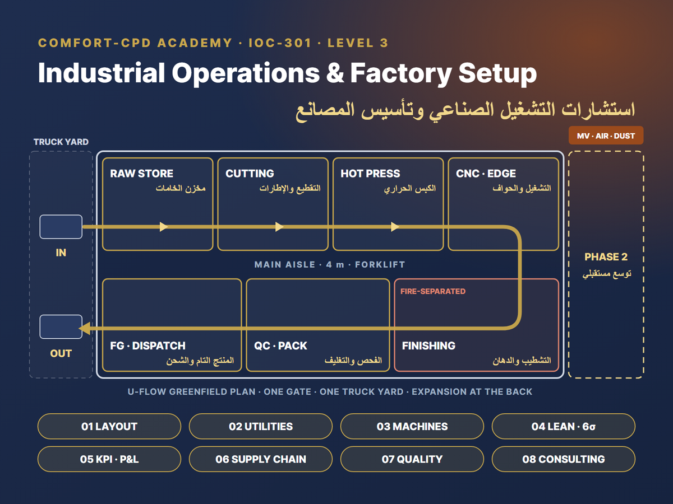This screenshot has height=504, width=673.
Task: Click the Arabic label الفحص والتغليف
Action: pos(353,361)
